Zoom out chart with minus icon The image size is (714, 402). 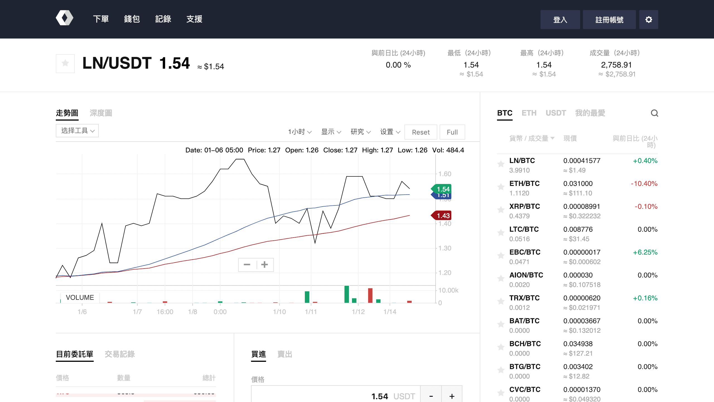[247, 265]
